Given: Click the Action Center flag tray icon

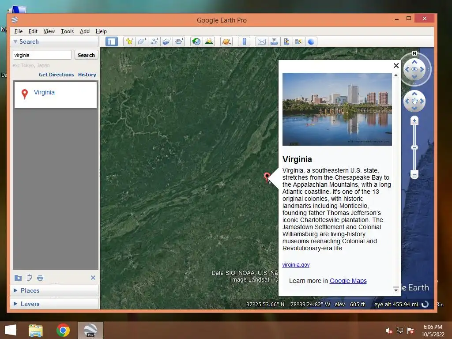Looking at the screenshot, I should [x=411, y=331].
